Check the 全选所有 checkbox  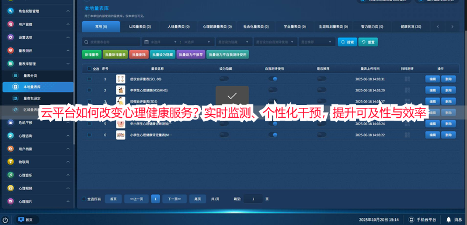[83, 199]
